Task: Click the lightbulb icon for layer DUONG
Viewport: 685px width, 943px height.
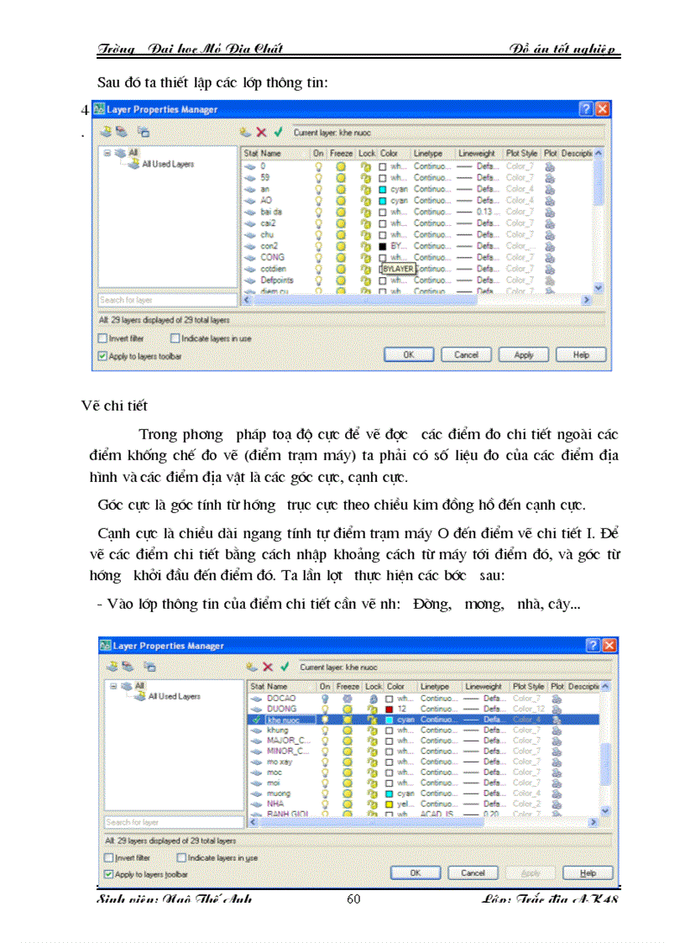Action: click(x=326, y=706)
